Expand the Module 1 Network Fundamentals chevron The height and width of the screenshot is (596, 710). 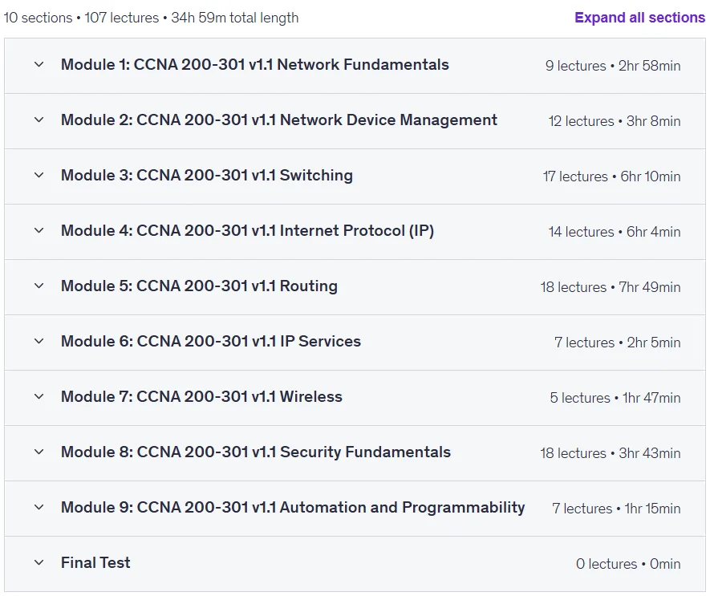(39, 65)
